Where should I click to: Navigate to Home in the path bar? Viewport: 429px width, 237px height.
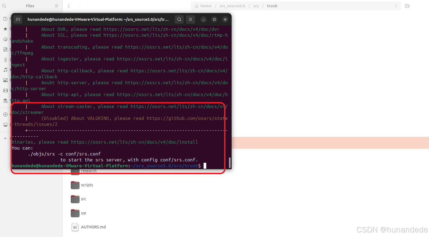(203, 6)
